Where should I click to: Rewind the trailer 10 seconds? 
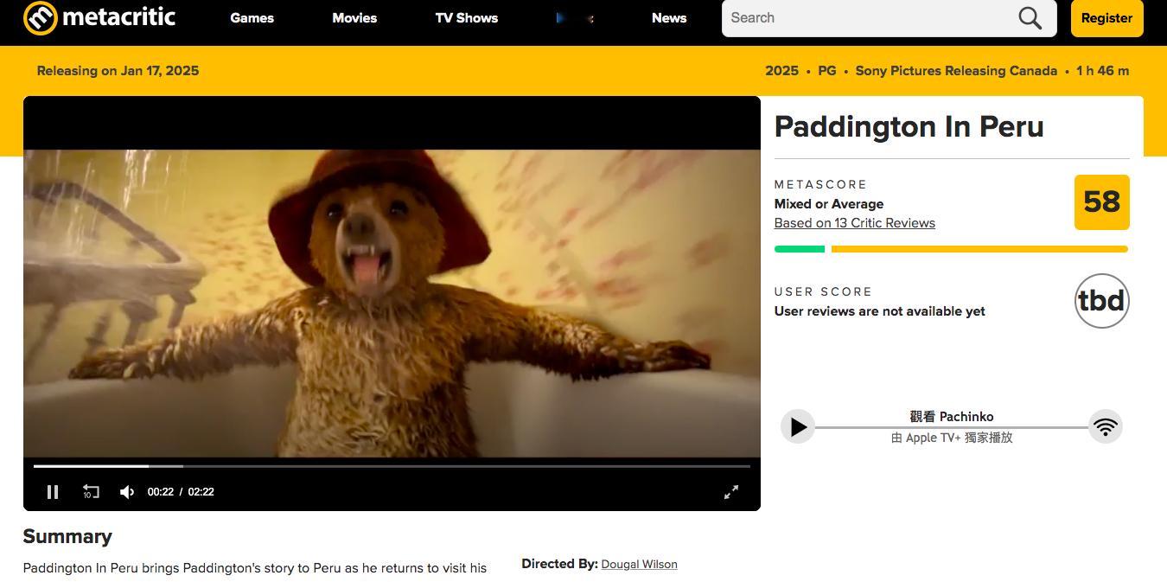[91, 492]
